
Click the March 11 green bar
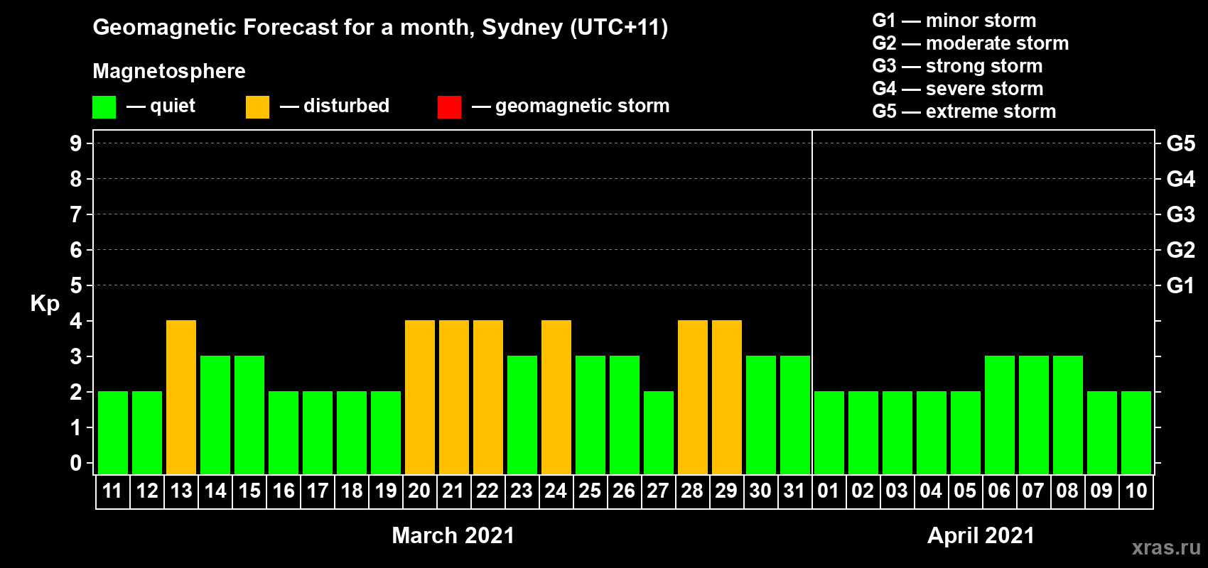pyautogui.click(x=113, y=432)
